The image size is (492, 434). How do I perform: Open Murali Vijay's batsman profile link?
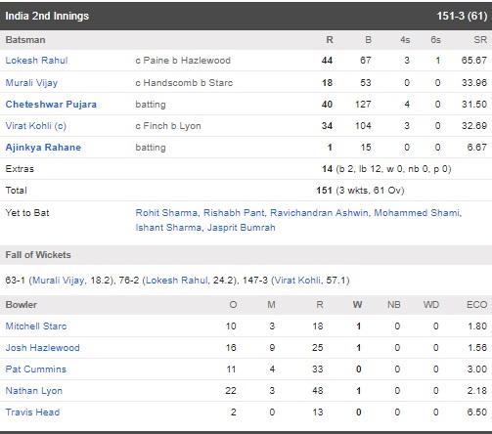tap(31, 83)
